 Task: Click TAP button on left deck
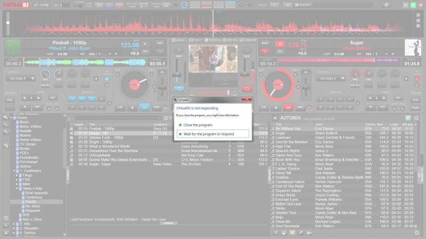coord(145,51)
